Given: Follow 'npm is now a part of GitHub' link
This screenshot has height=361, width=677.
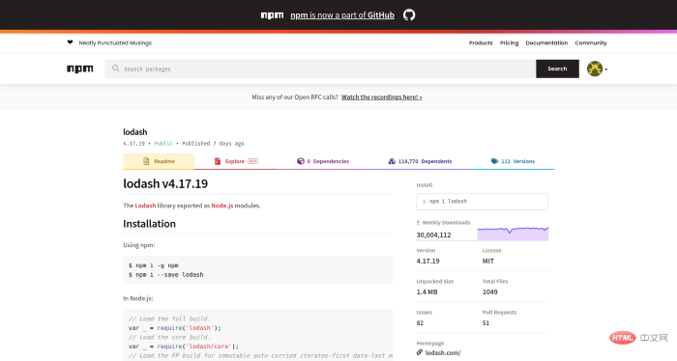Looking at the screenshot, I should tap(342, 15).
